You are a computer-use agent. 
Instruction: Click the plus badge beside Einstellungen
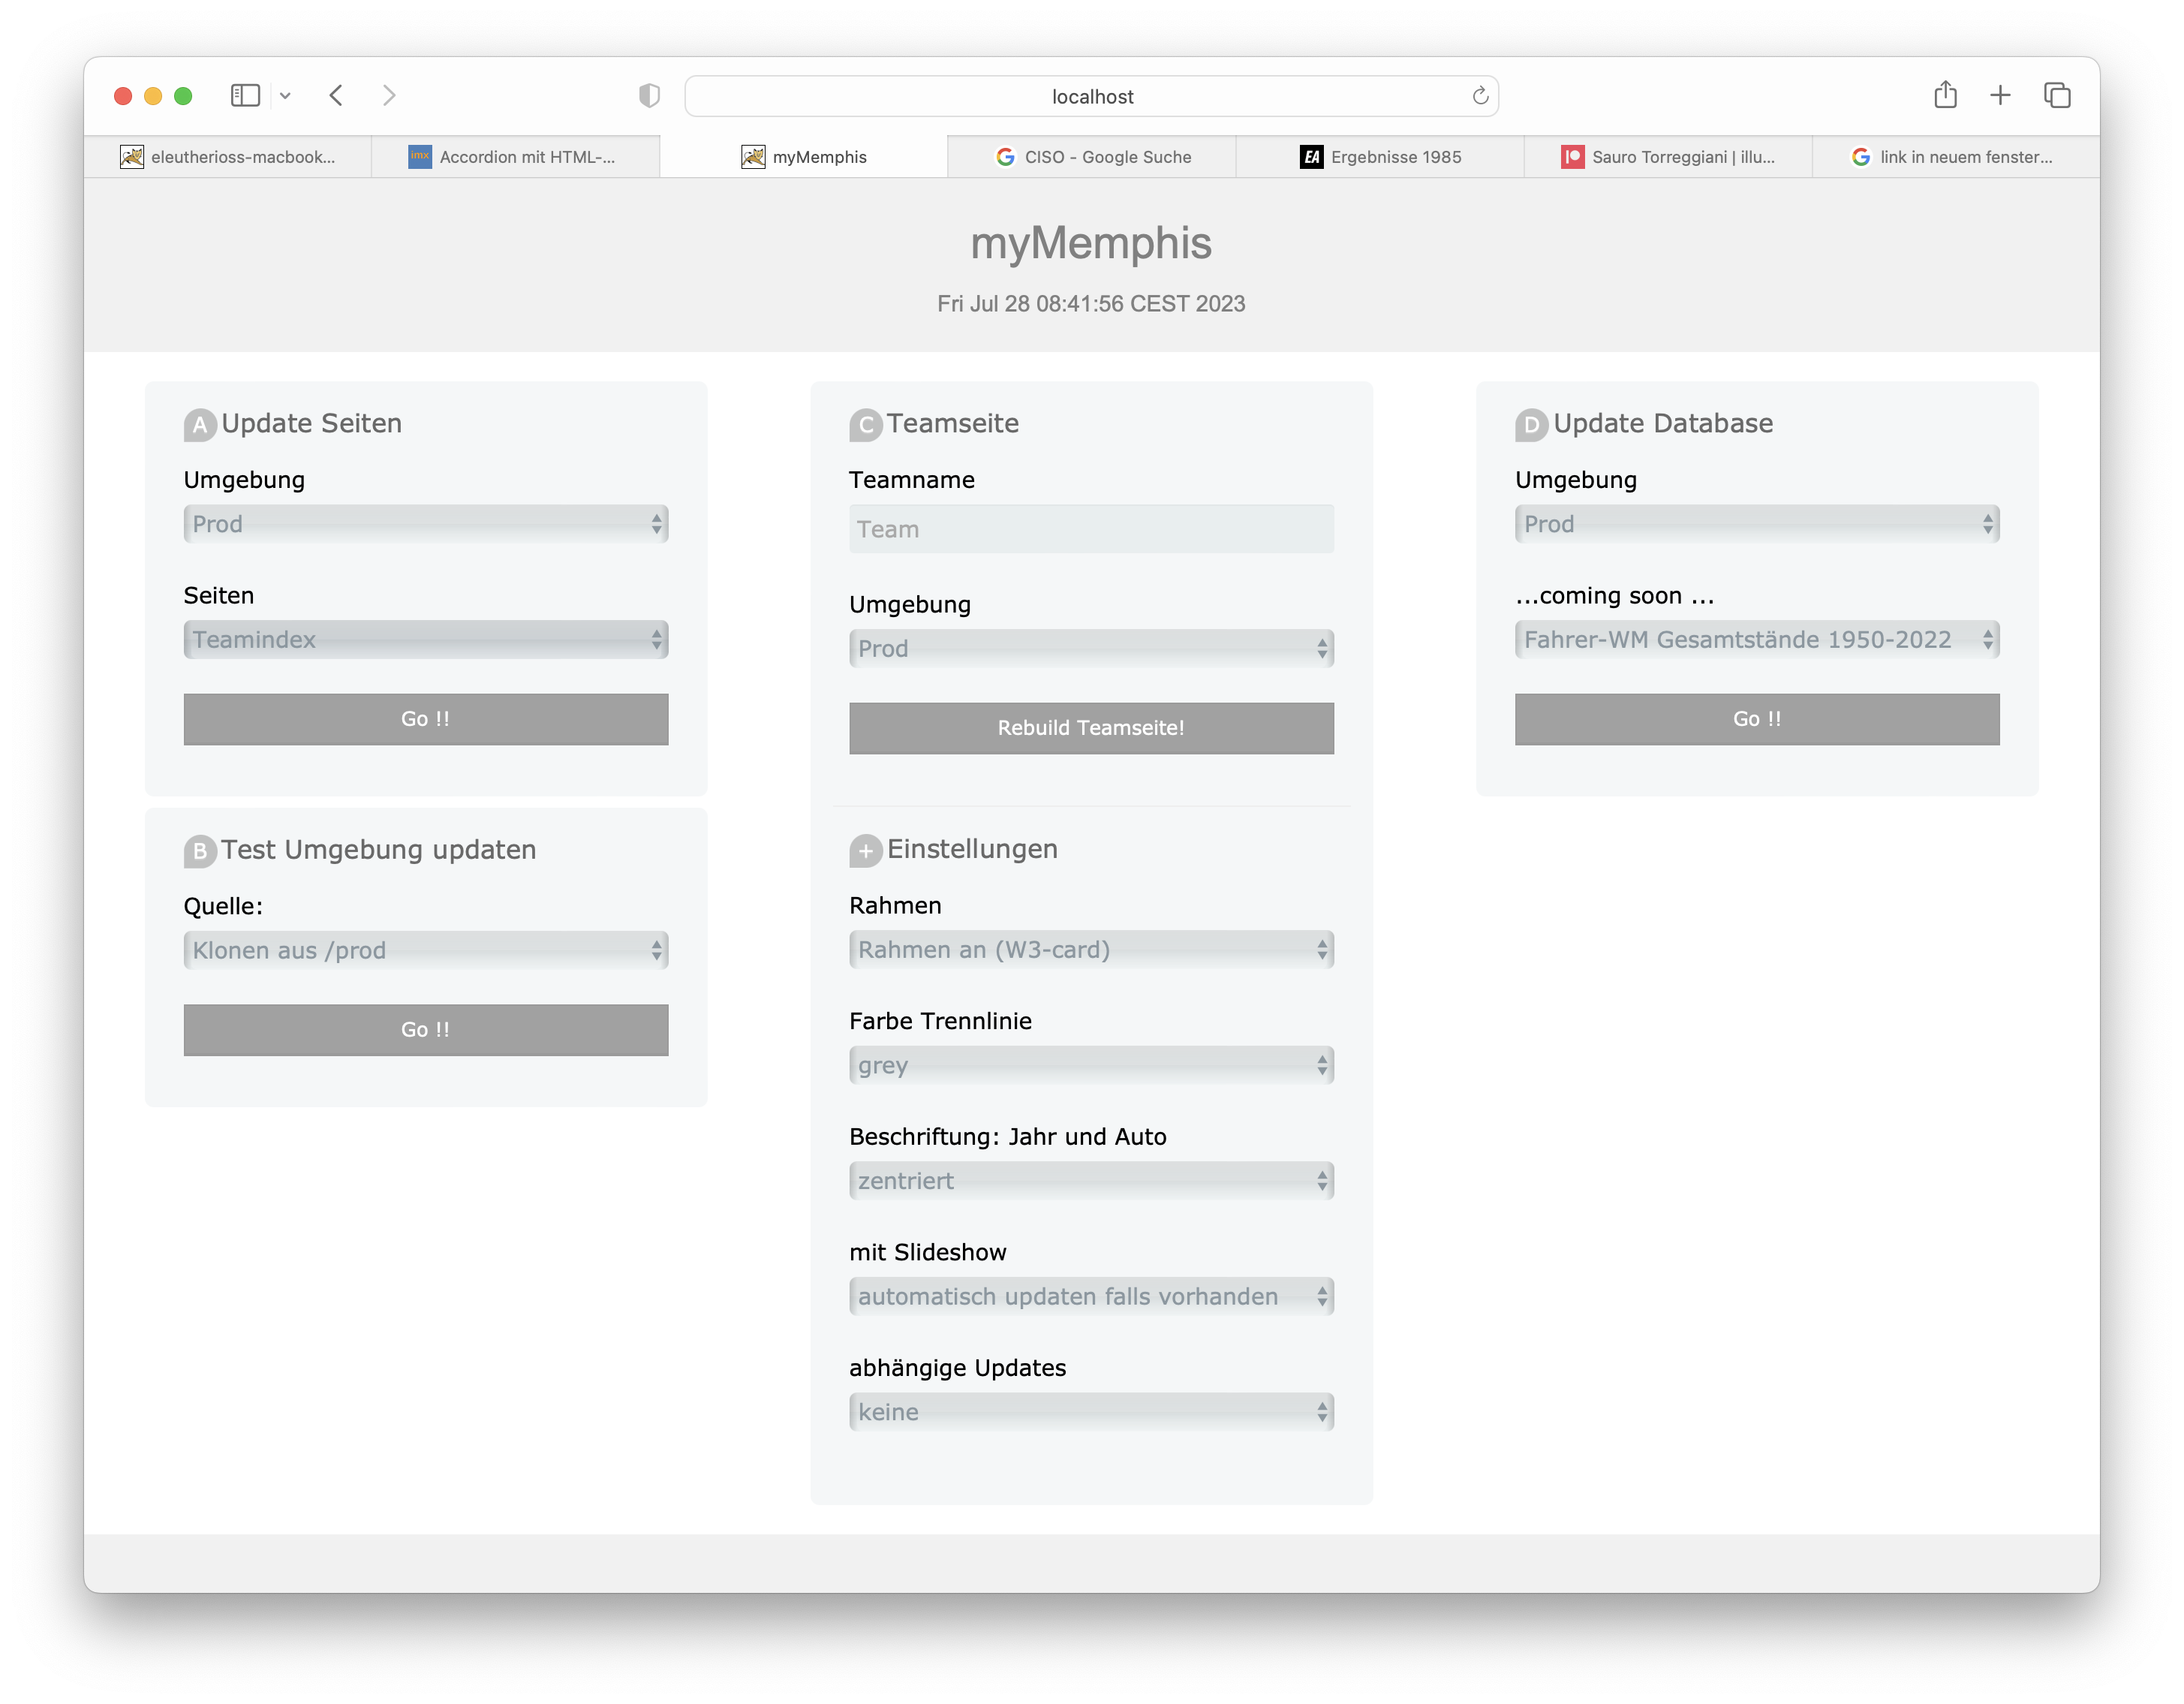pyautogui.click(x=865, y=851)
